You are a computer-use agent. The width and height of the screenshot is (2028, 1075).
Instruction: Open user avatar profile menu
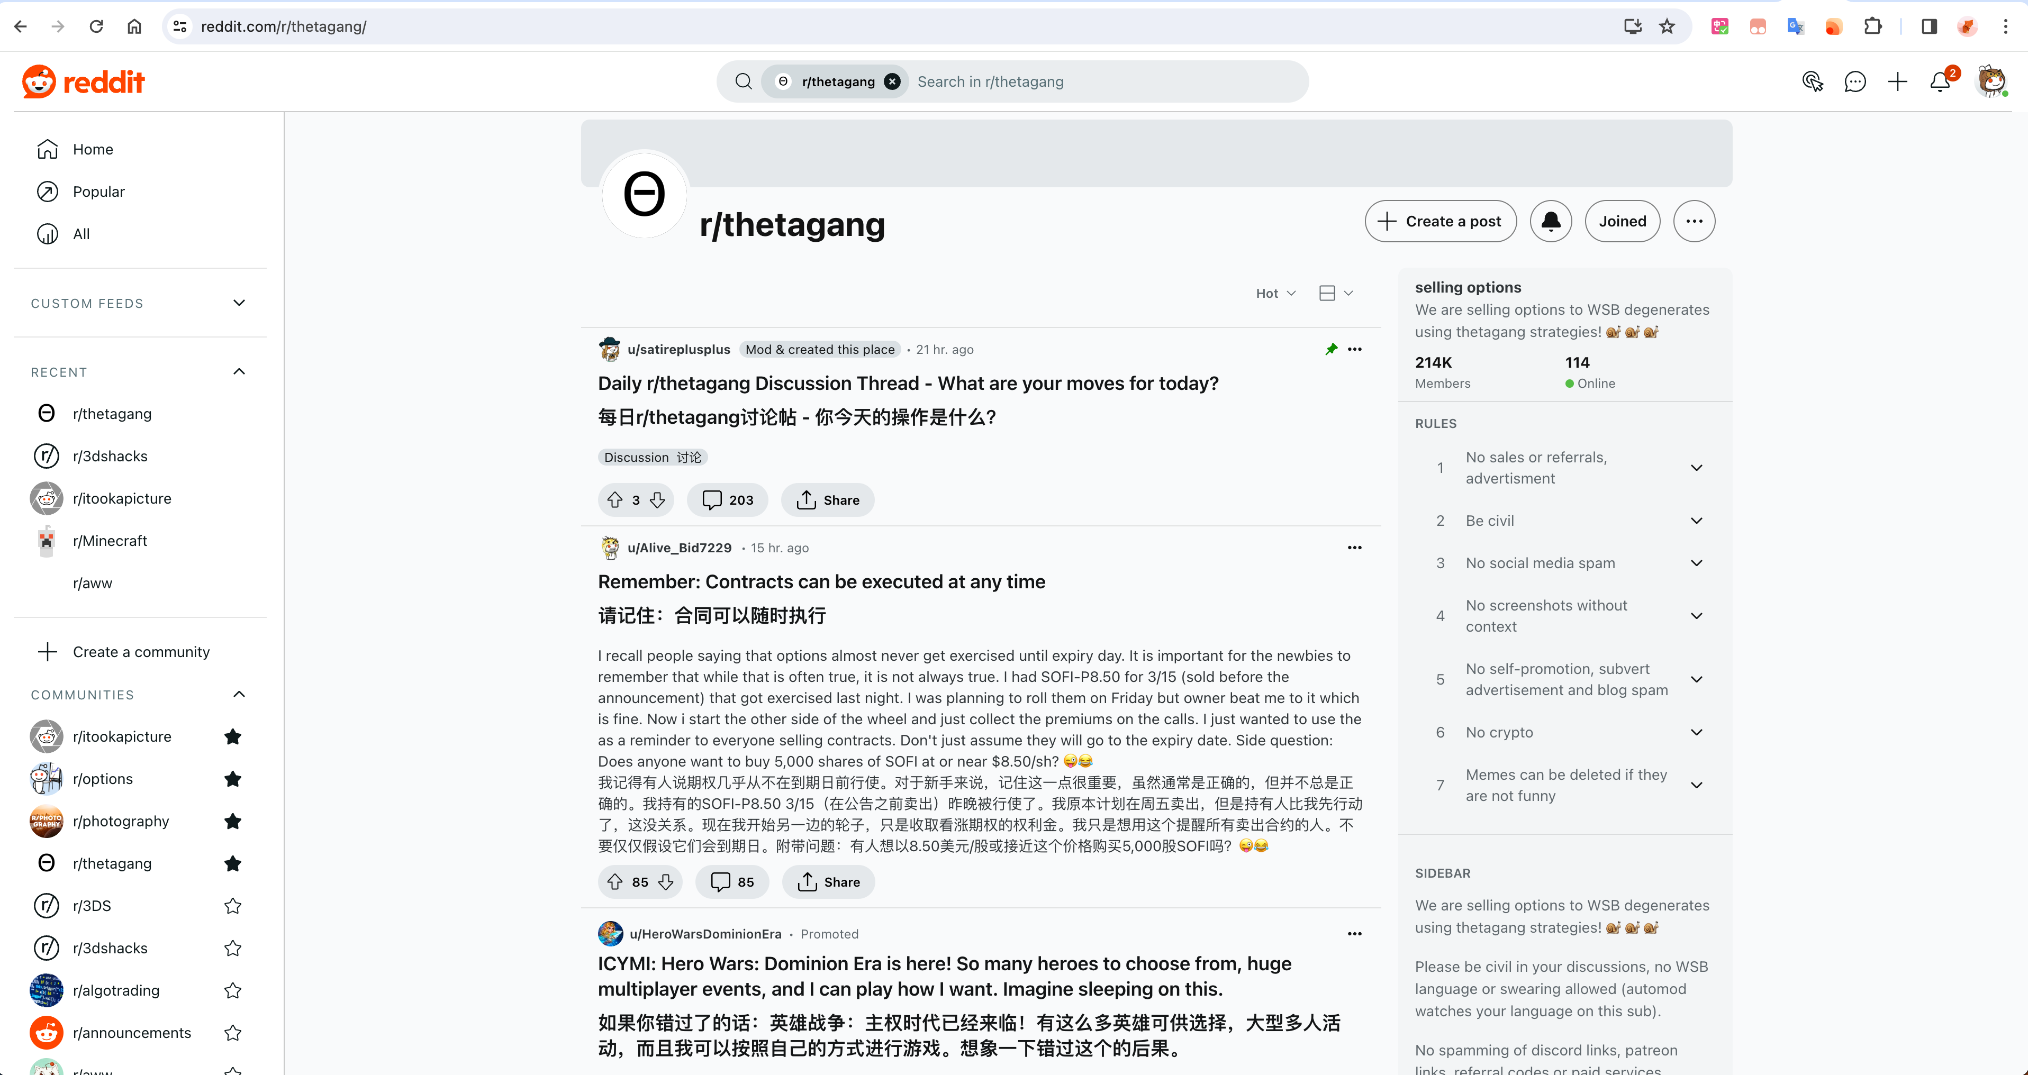point(1992,81)
